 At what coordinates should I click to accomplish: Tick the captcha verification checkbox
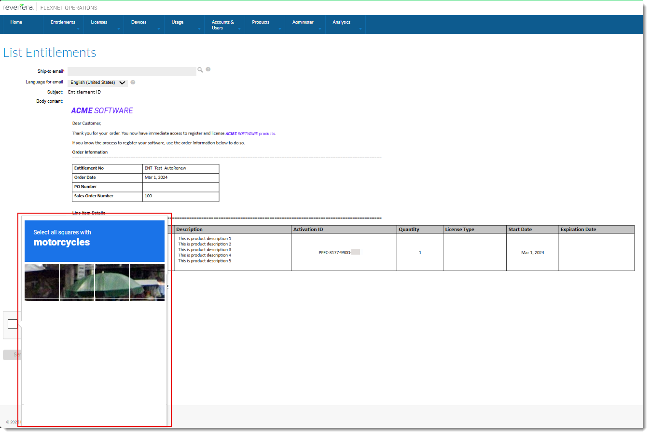tap(13, 324)
